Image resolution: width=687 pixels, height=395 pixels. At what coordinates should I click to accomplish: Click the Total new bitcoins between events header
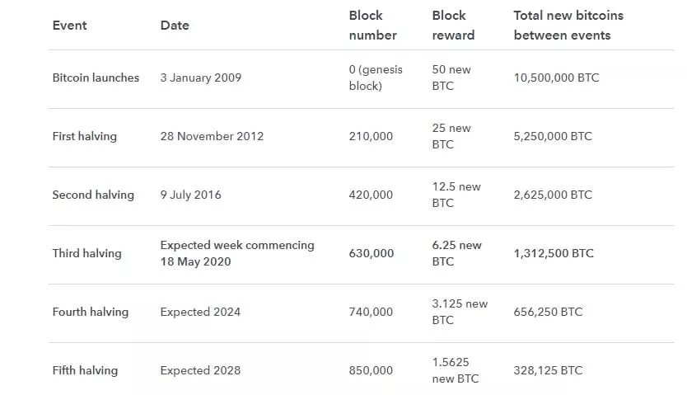click(x=568, y=26)
